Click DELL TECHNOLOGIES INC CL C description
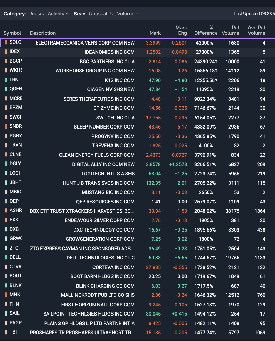275x341 pixels. (x=101, y=258)
